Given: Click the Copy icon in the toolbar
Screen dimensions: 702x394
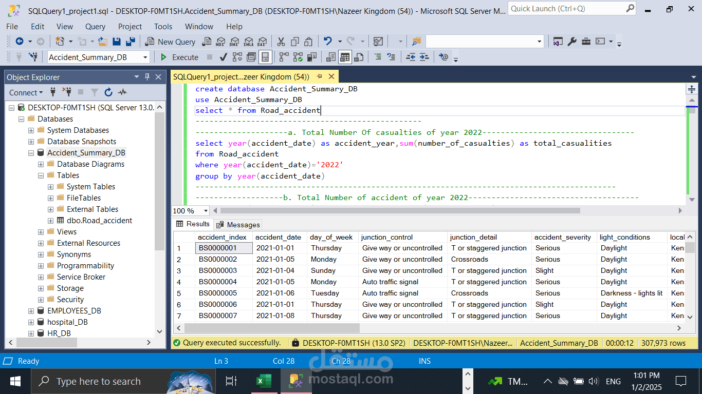Looking at the screenshot, I should point(295,42).
